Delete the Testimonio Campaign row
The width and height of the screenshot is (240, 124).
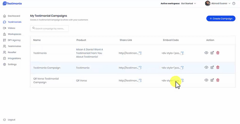coord(218,67)
